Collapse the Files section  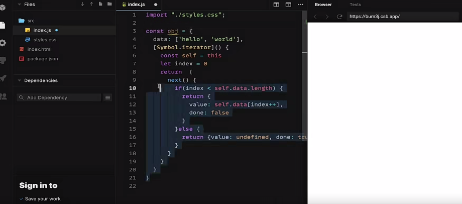click(x=19, y=5)
